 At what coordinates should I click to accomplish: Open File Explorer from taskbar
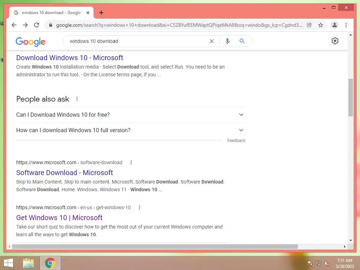click(28, 263)
